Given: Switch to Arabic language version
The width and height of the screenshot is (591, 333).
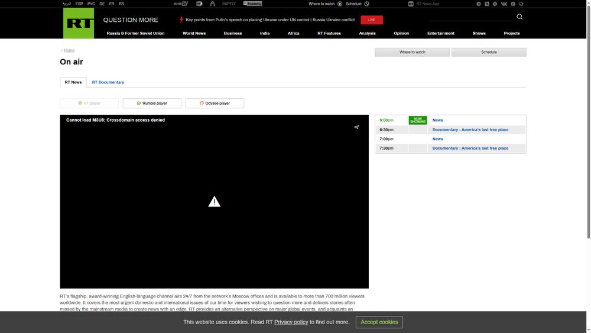Looking at the screenshot, I should point(67,4).
